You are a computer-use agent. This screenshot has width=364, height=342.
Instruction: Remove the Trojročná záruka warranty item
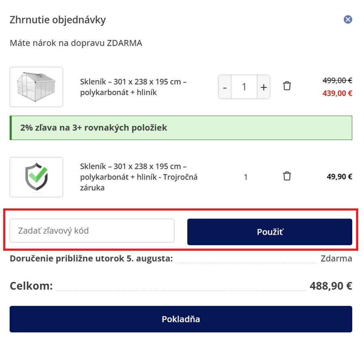tap(287, 176)
